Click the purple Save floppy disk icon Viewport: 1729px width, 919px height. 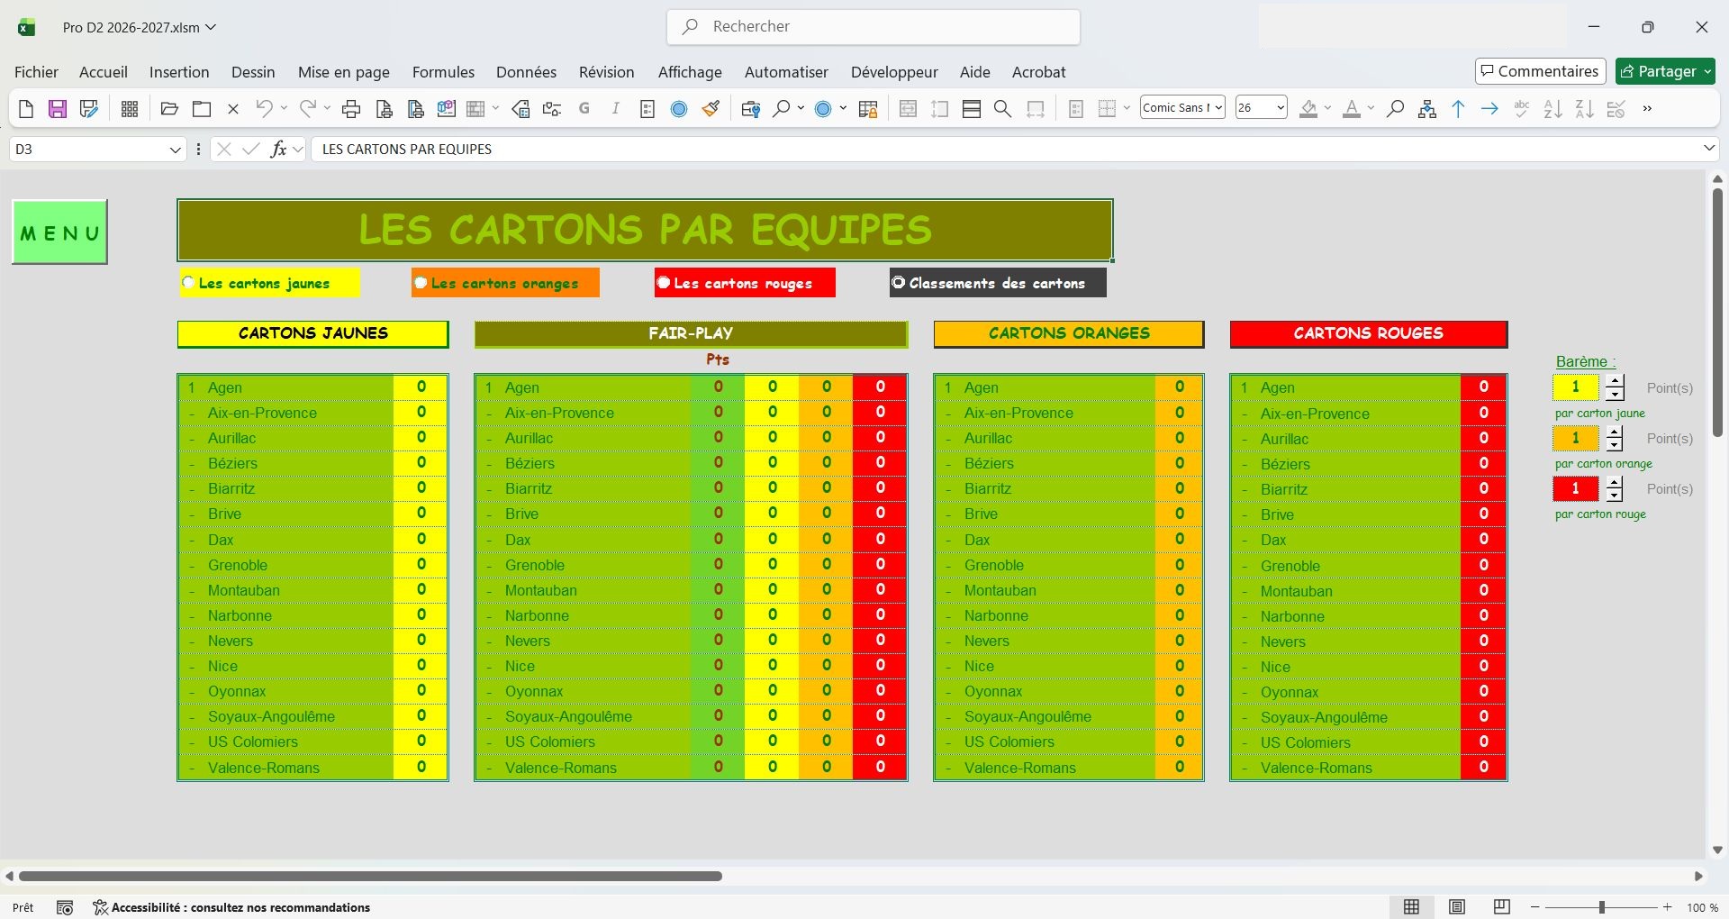[58, 109]
